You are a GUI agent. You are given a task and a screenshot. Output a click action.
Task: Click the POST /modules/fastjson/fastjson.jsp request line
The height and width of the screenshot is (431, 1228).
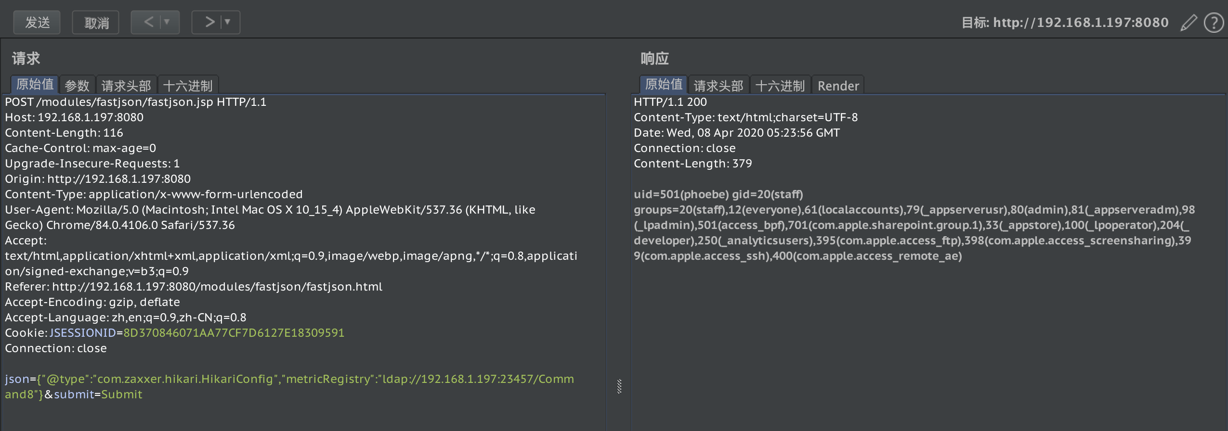[x=135, y=102]
